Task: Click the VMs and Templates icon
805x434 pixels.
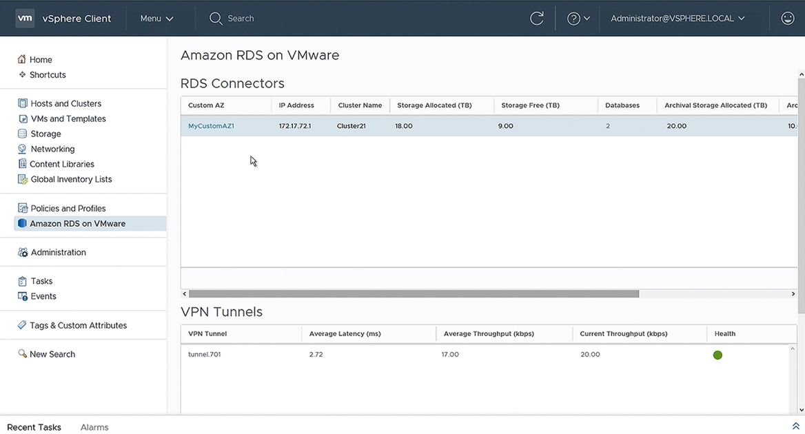Action: click(x=23, y=118)
